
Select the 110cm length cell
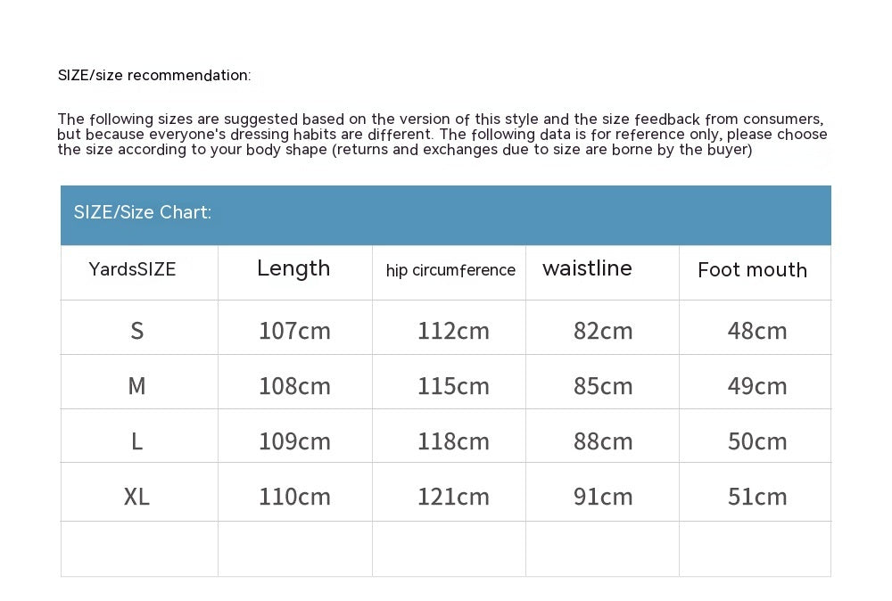(294, 497)
